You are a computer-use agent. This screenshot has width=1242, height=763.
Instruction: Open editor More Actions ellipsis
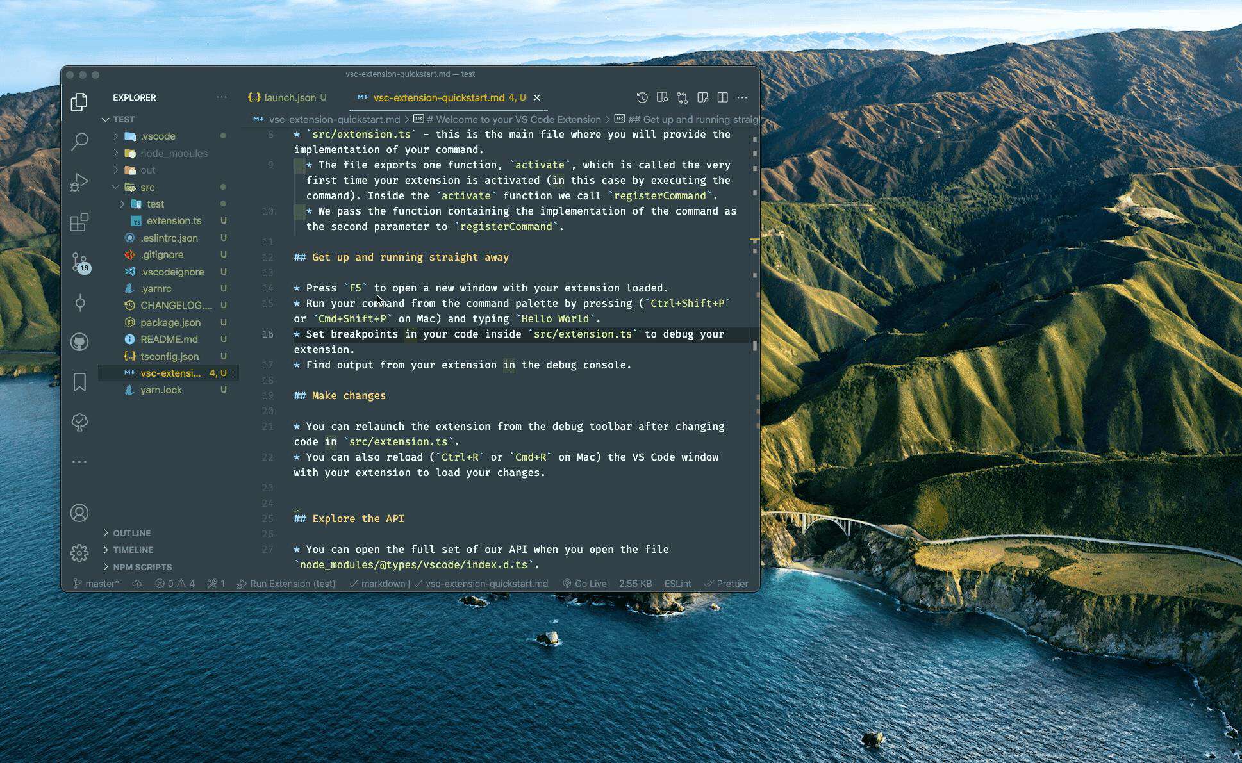click(742, 97)
